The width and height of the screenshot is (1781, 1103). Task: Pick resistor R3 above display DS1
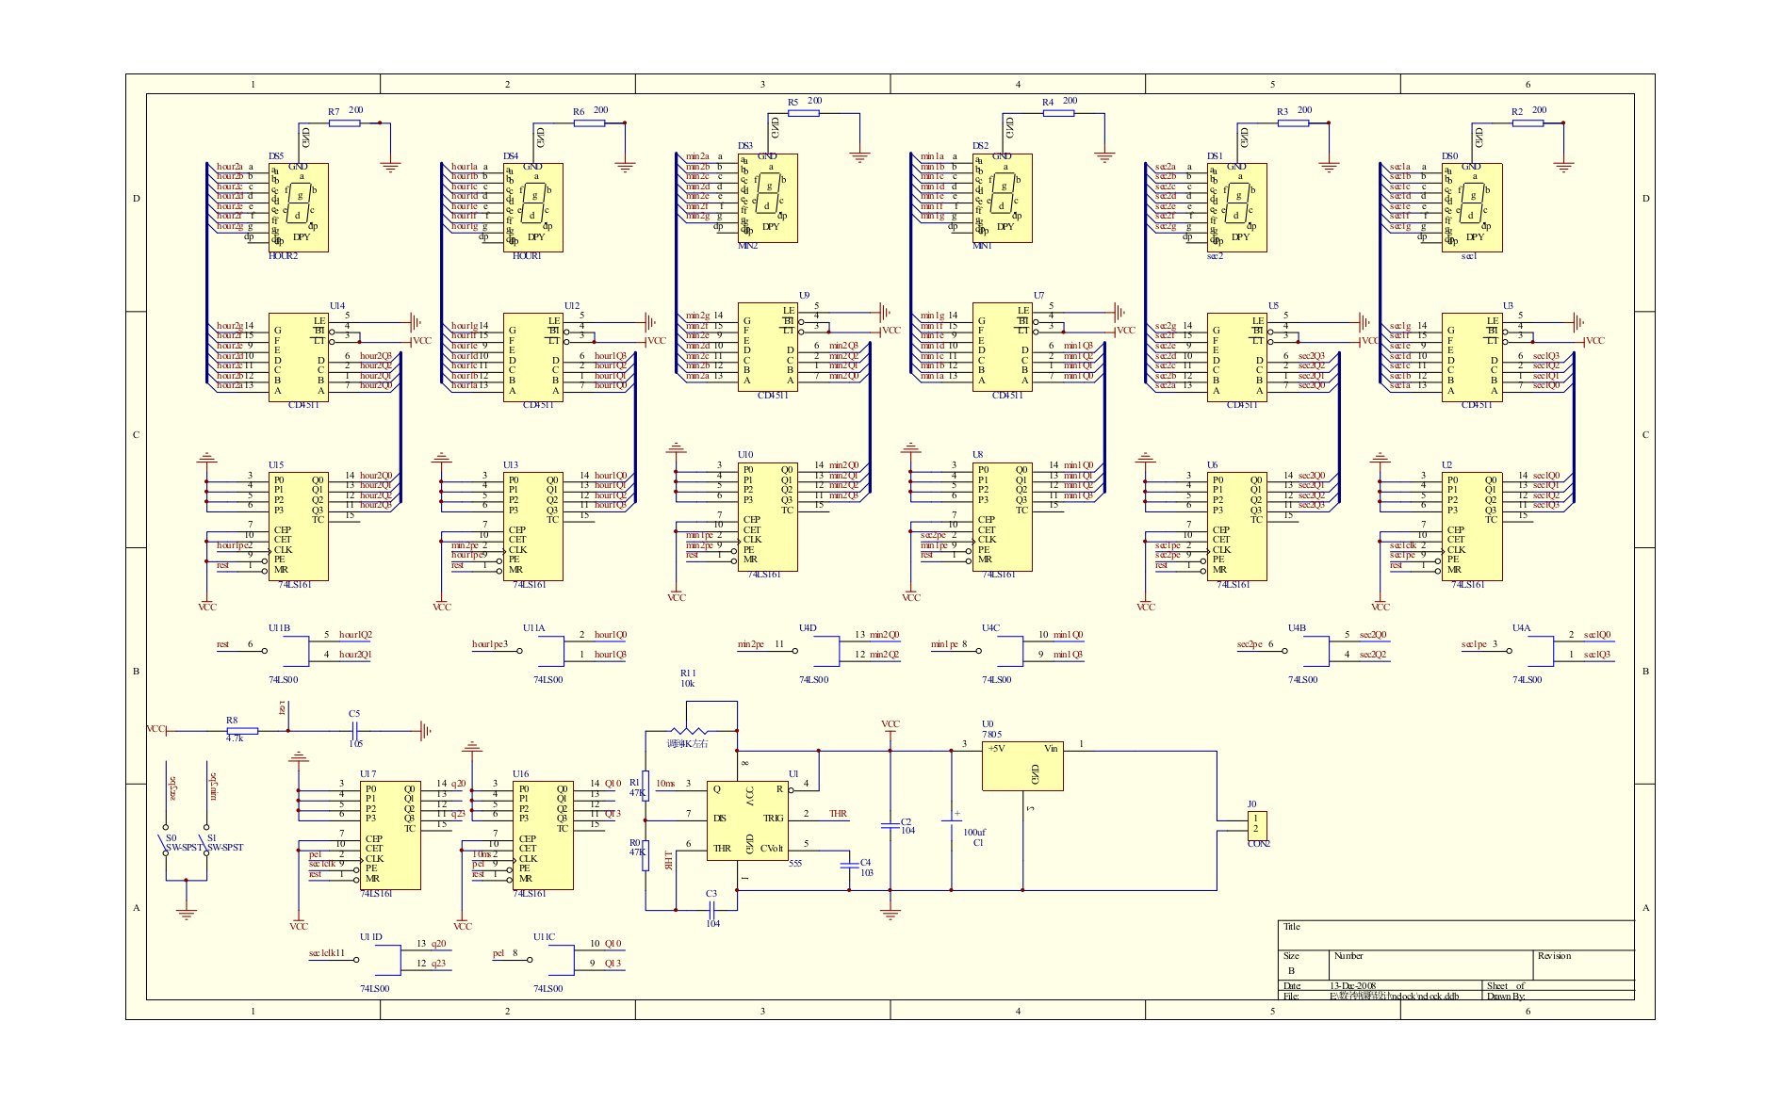(1294, 122)
